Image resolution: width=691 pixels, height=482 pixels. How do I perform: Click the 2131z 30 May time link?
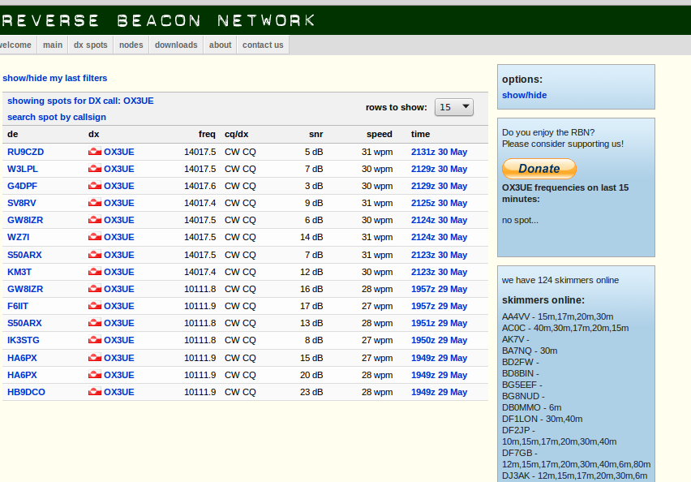[x=439, y=152]
